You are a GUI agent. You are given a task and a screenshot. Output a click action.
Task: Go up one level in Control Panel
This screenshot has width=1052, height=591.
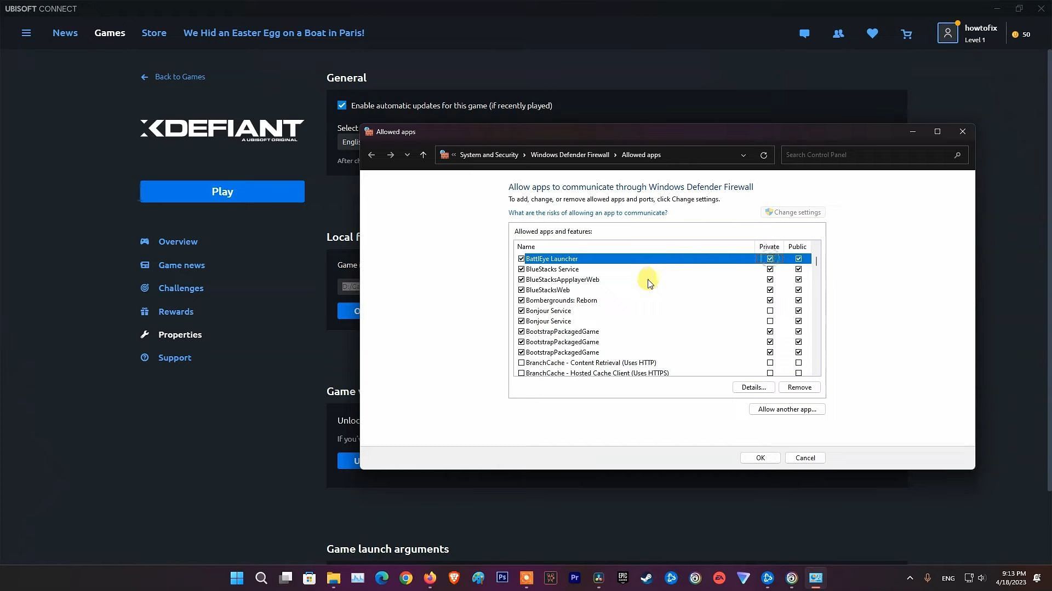coord(423,155)
